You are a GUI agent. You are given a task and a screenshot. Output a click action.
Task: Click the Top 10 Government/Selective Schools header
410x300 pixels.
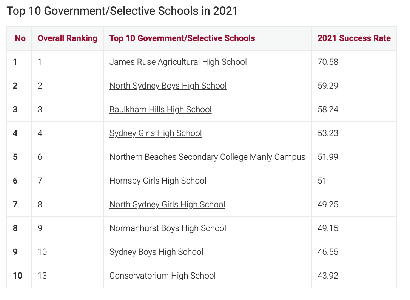click(x=182, y=38)
